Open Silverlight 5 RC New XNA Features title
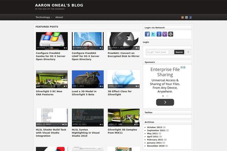The height and width of the screenshot is (151, 227). point(49,93)
